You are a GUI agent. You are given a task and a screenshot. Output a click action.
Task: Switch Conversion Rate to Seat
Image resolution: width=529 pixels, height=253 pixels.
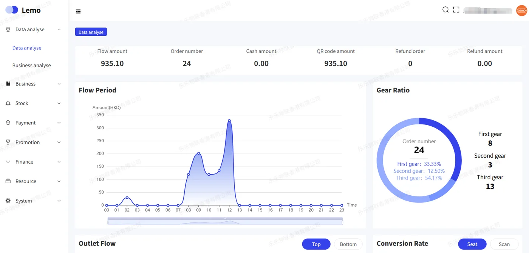click(472, 244)
